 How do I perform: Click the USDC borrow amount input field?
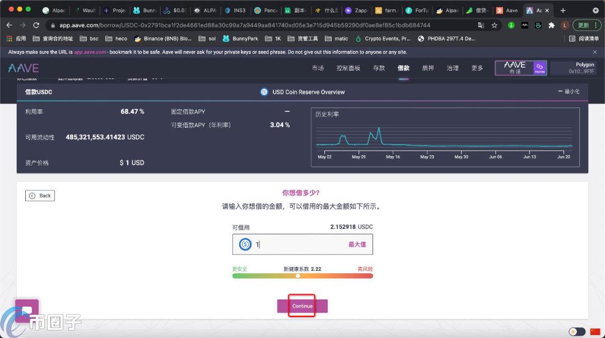(x=302, y=245)
